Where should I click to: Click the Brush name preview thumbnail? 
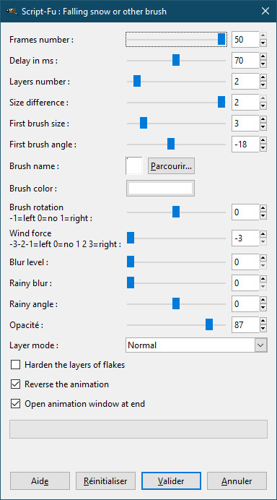[x=134, y=166]
